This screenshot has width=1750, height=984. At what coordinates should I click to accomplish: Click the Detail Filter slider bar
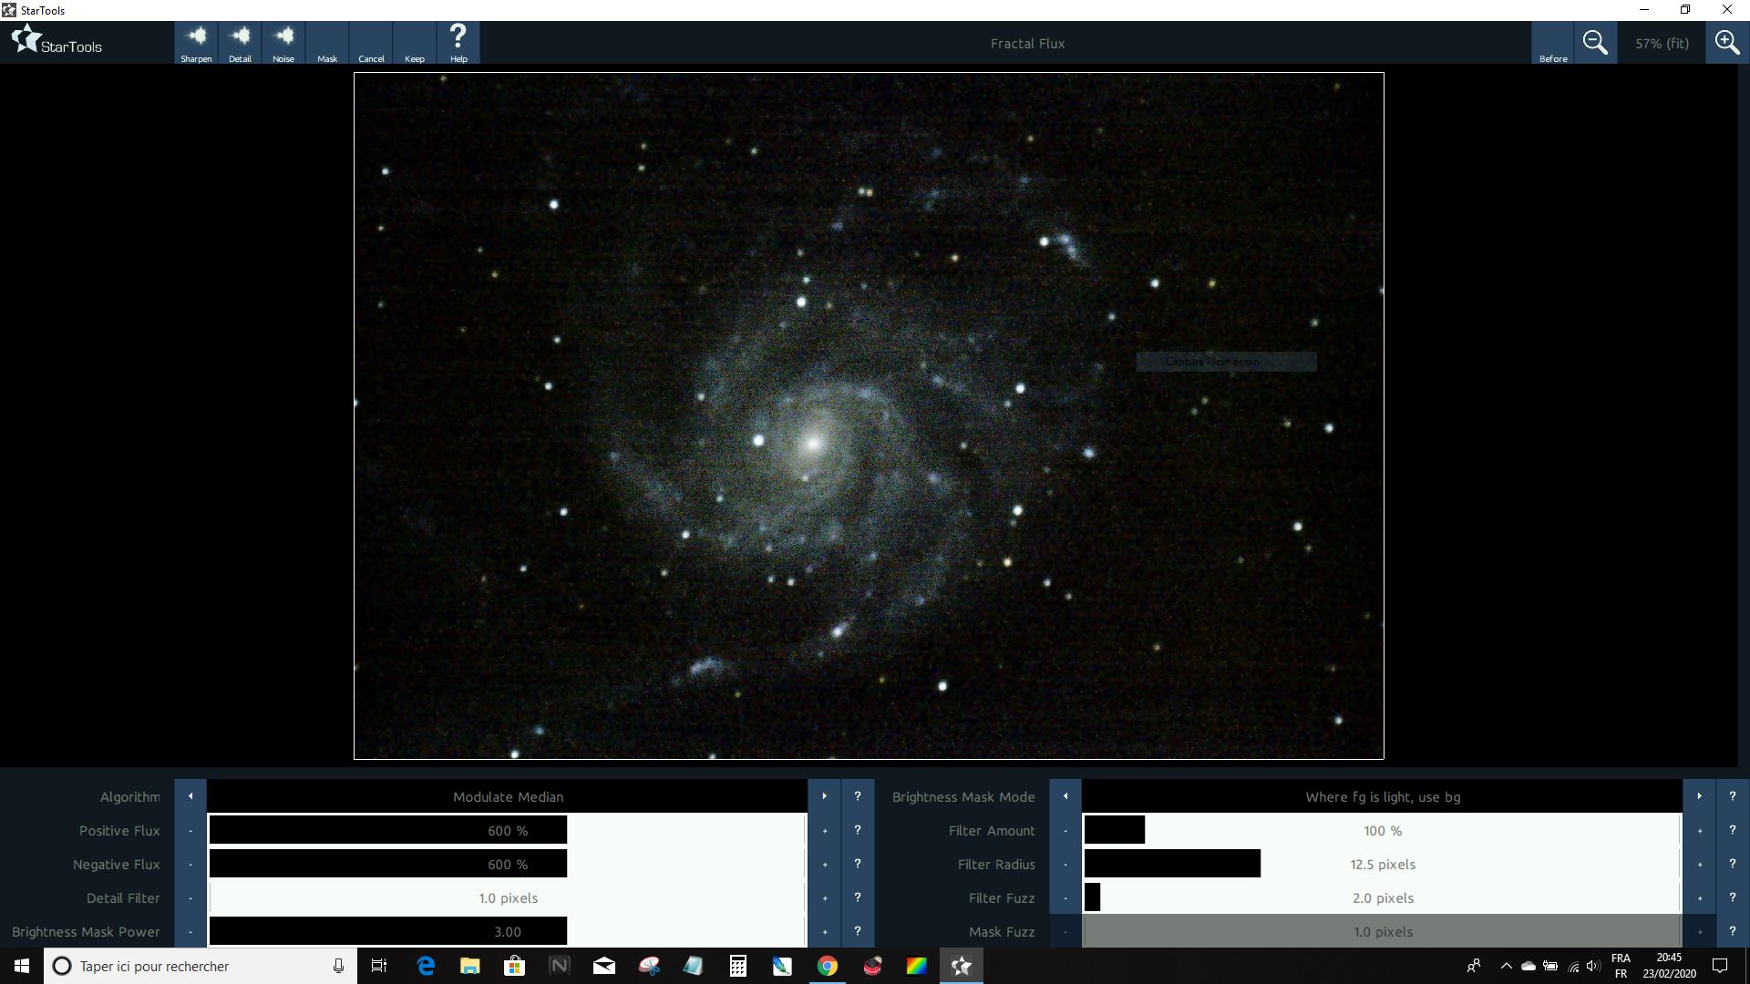[x=508, y=897]
